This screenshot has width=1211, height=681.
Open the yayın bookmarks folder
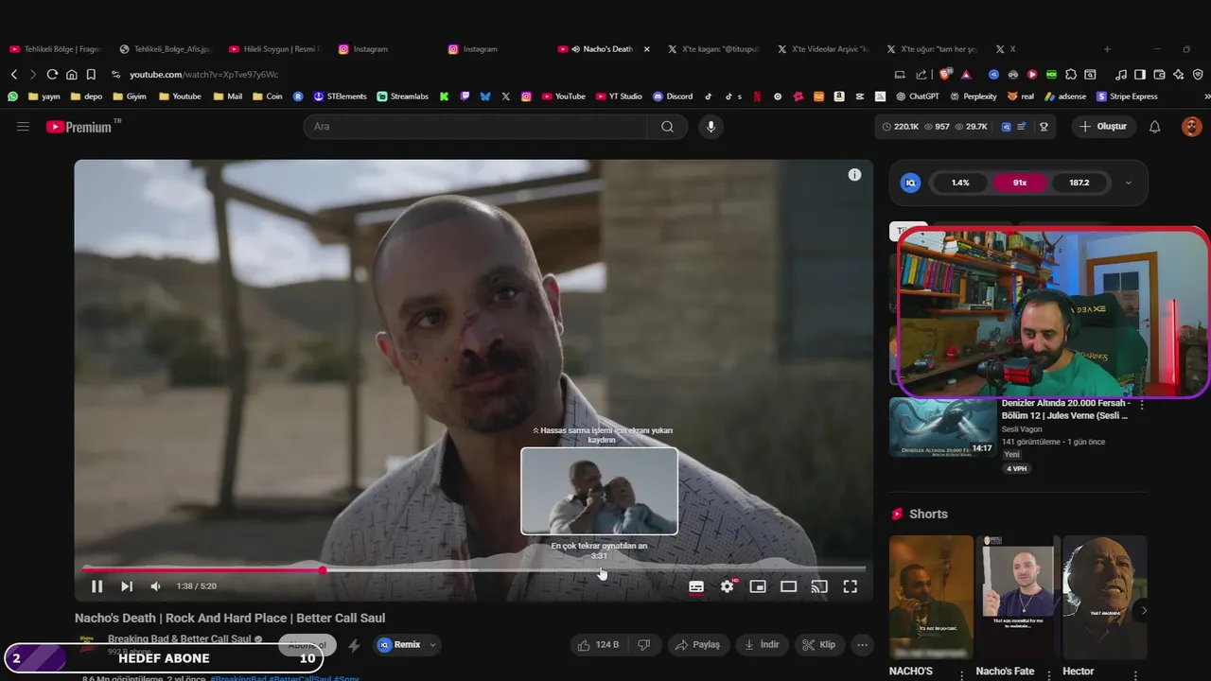click(44, 96)
